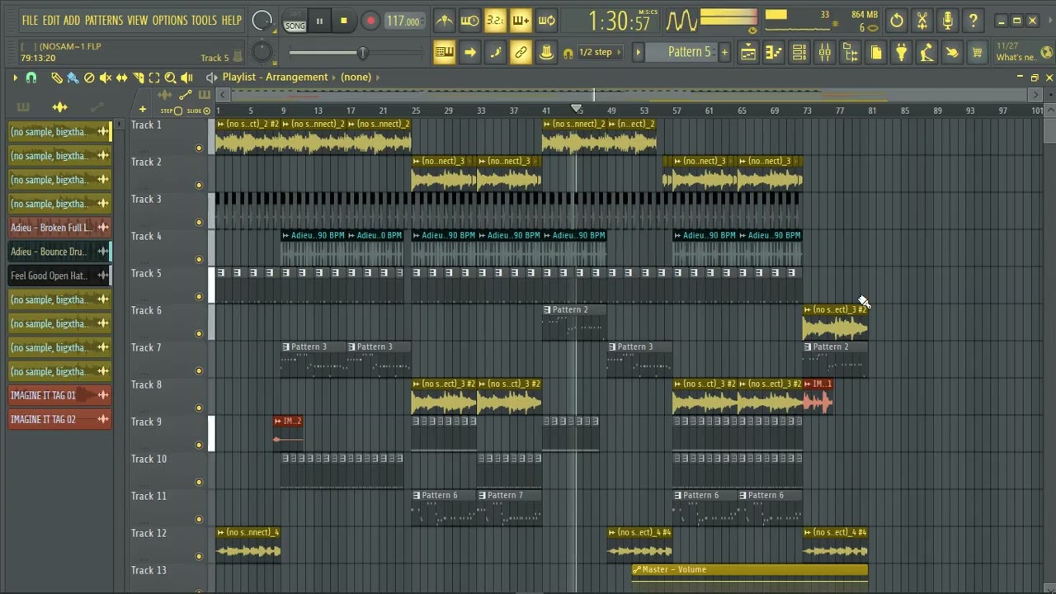Open the content library shopping cart icon
This screenshot has height=594, width=1056.
tap(978, 53)
